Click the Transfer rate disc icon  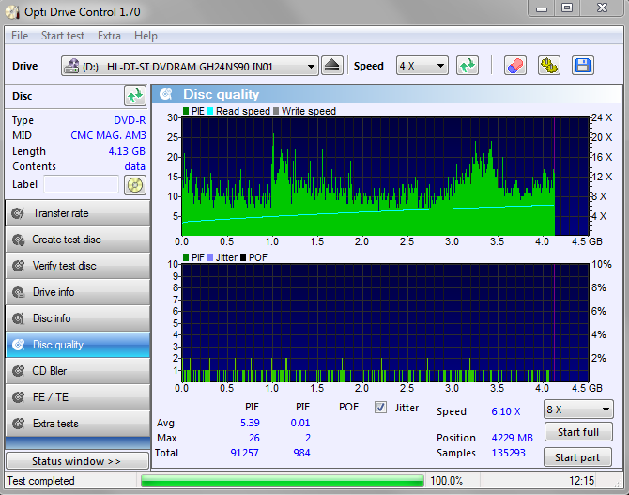pos(18,213)
